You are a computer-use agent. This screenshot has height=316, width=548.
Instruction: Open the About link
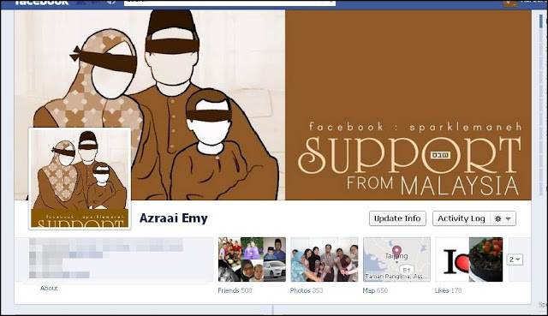pos(49,288)
